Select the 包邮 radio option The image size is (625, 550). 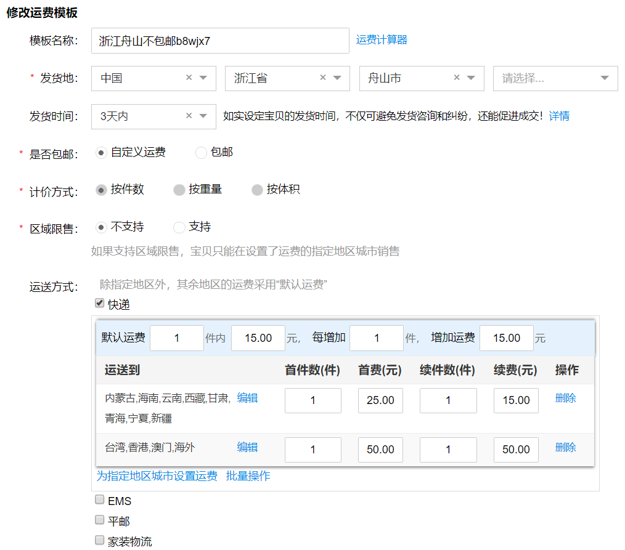(x=201, y=153)
